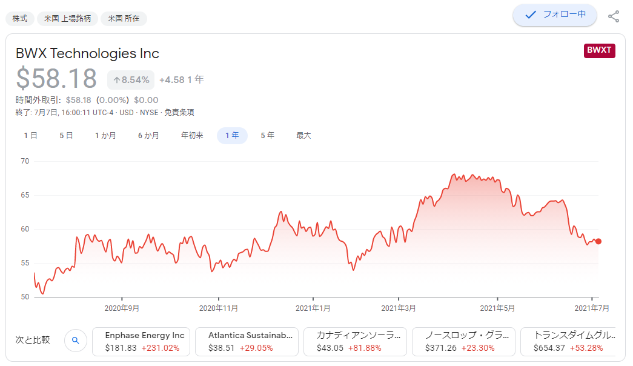Click the share icon

coord(613,16)
